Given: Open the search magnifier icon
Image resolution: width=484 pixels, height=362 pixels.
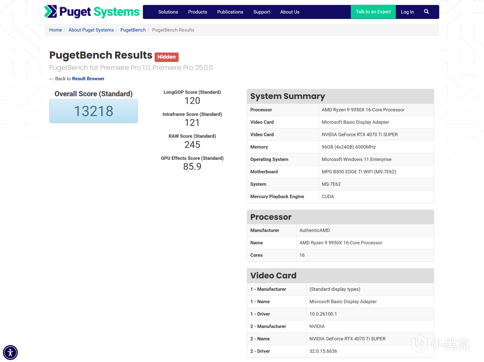Looking at the screenshot, I should pyautogui.click(x=426, y=12).
